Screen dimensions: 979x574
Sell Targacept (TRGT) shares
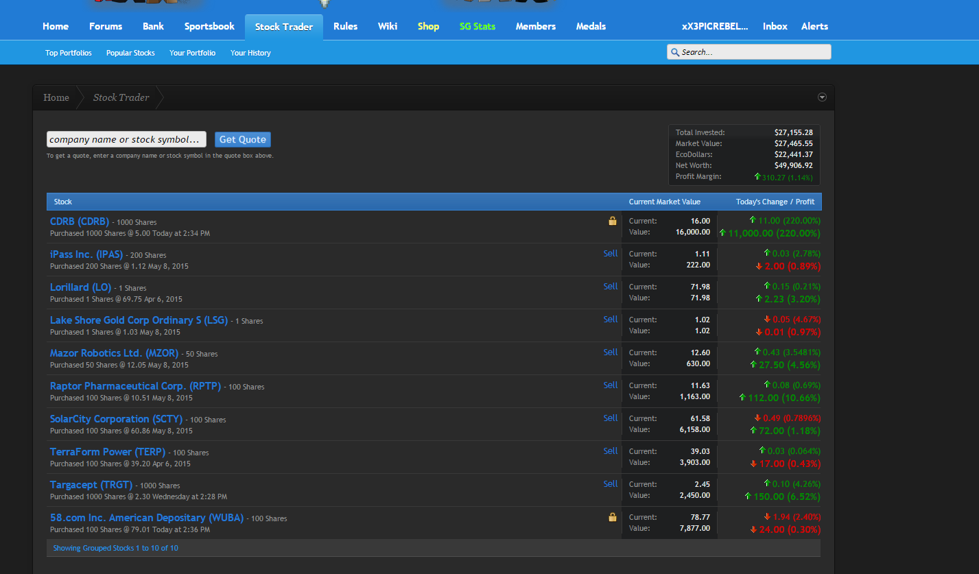(611, 483)
